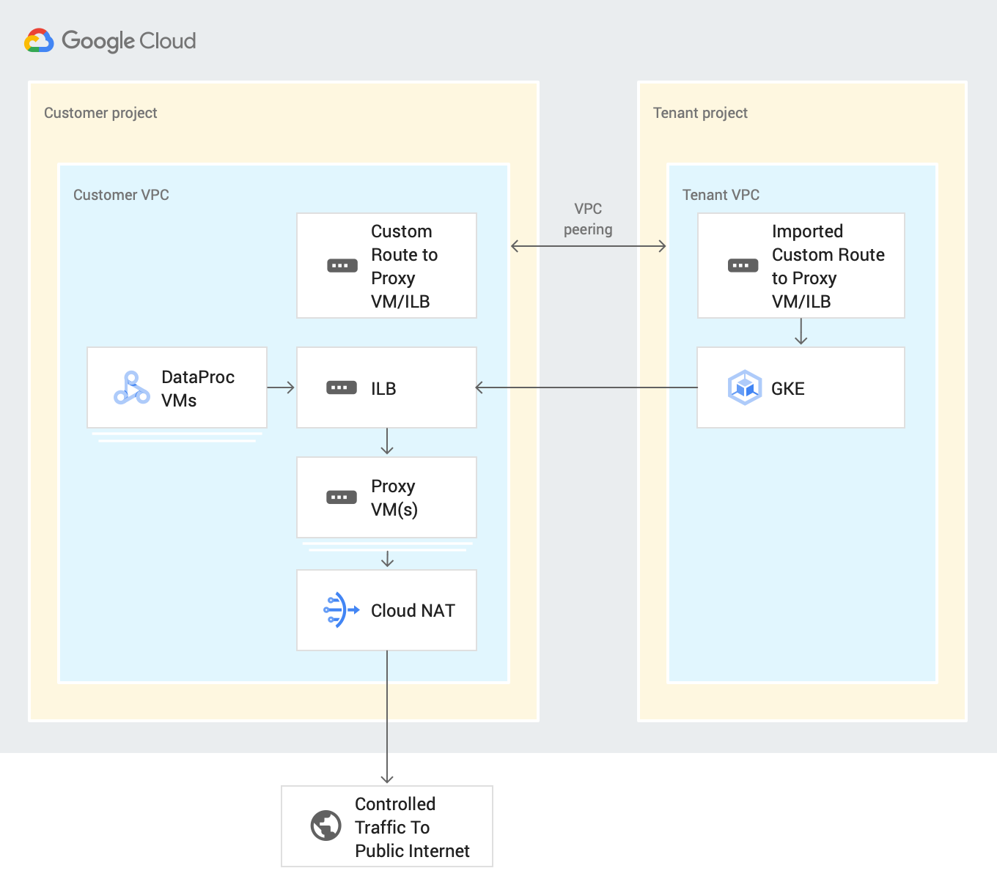Click the VPC peering double-headed arrow

pos(587,246)
